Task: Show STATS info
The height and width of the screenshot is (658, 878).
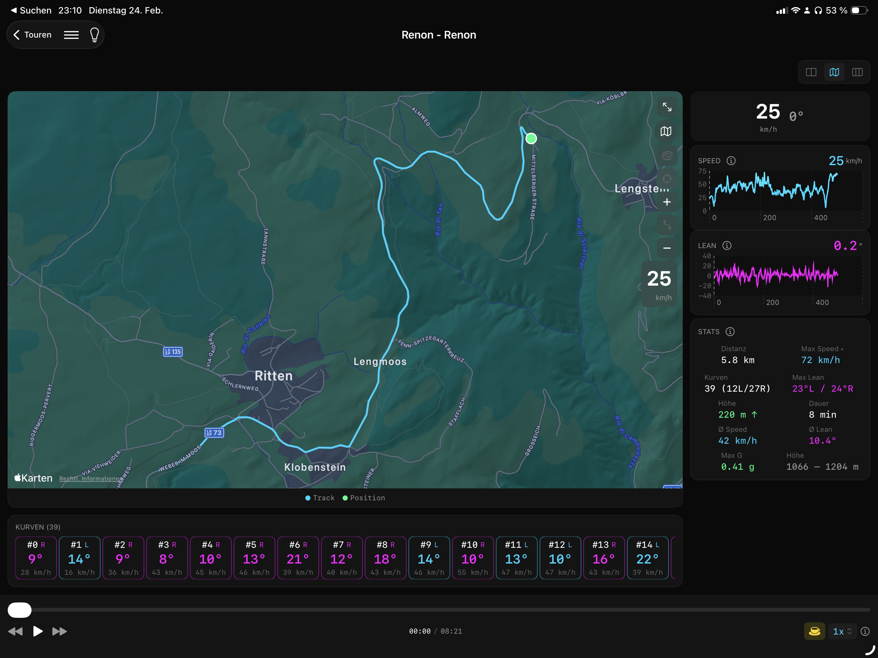Action: pos(730,332)
